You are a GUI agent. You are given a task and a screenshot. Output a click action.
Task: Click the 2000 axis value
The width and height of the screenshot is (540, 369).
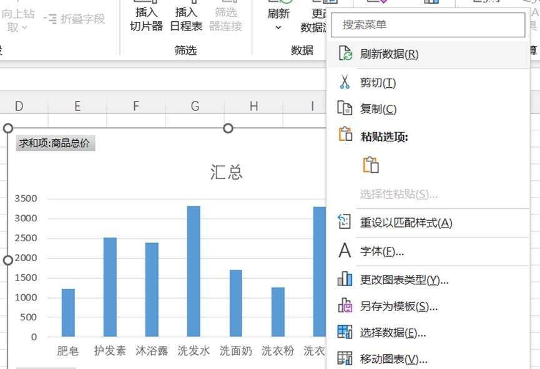[x=26, y=258]
